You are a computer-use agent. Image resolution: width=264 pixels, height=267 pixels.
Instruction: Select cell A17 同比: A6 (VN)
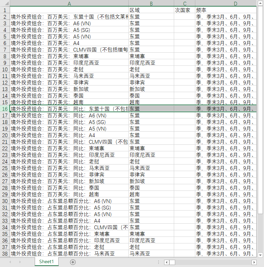click(x=69, y=115)
